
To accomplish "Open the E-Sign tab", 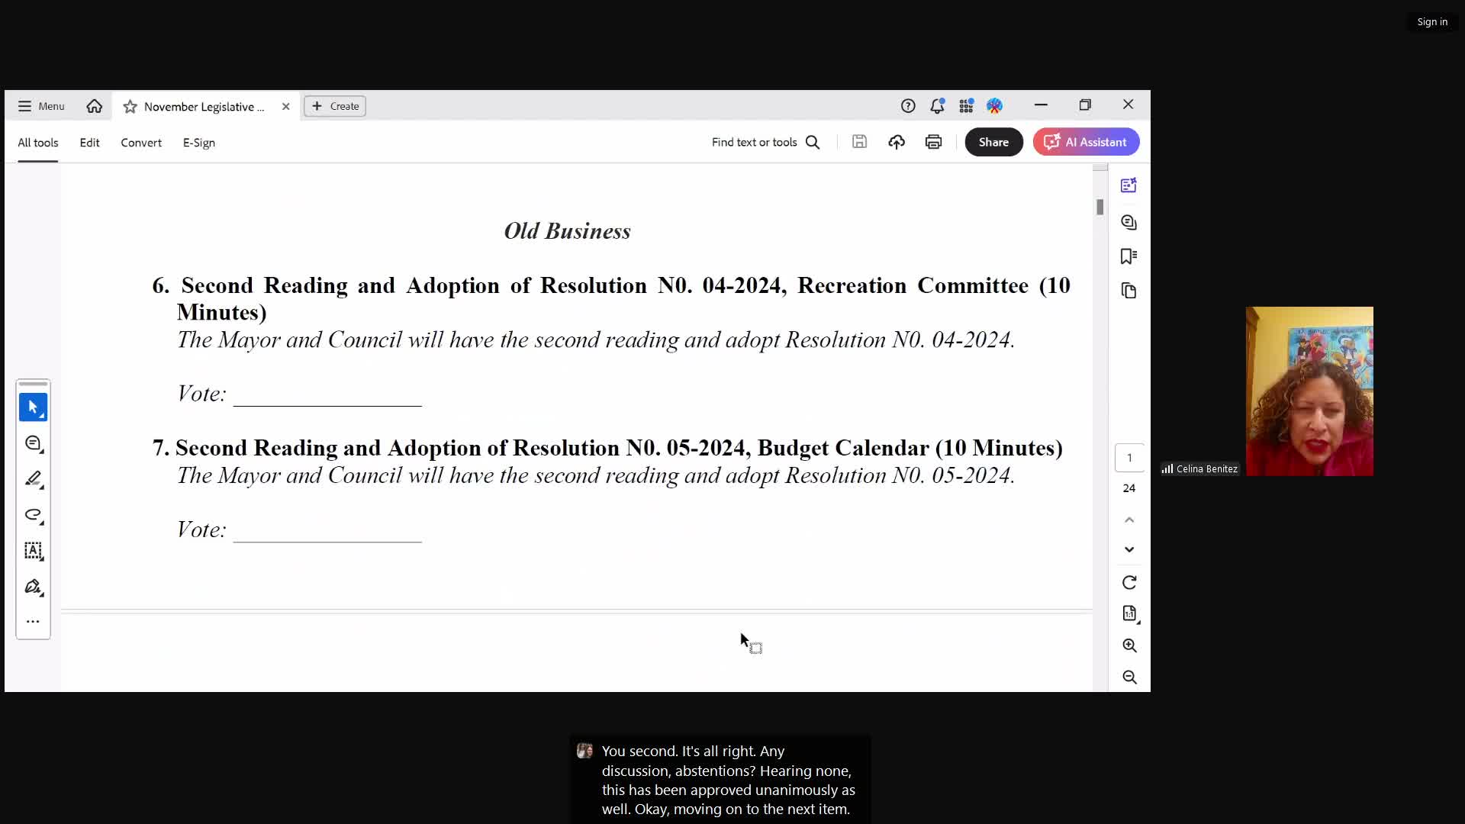I will tap(198, 143).
